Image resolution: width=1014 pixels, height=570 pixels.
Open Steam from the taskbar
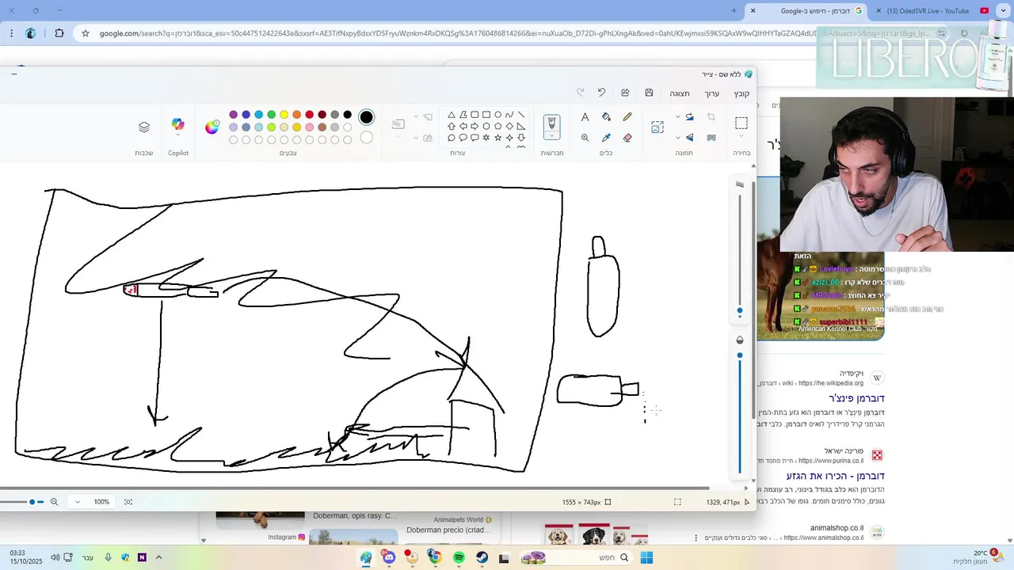coord(482,558)
